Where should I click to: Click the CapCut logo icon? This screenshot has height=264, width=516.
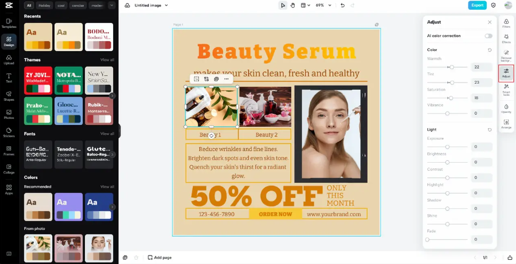[x=9, y=5]
